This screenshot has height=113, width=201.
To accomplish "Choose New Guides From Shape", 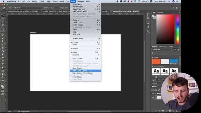I will pyautogui.click(x=85, y=73).
